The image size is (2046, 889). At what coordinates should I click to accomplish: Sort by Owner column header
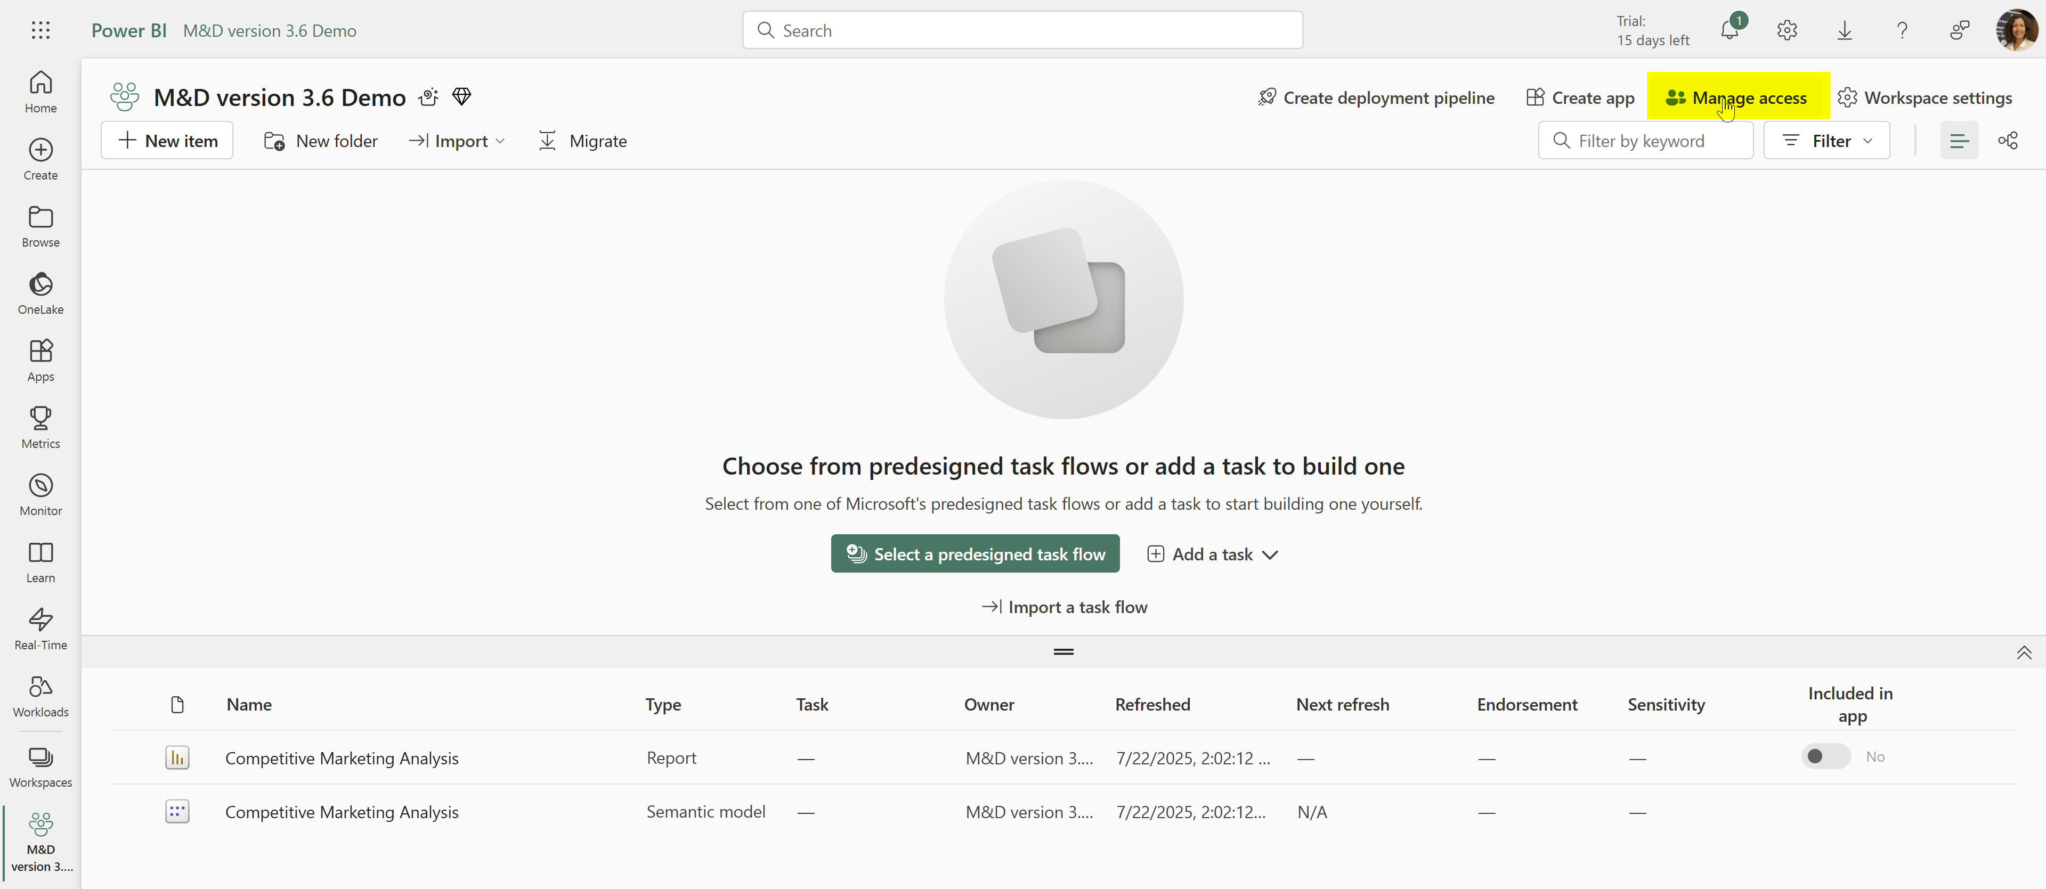tap(989, 704)
